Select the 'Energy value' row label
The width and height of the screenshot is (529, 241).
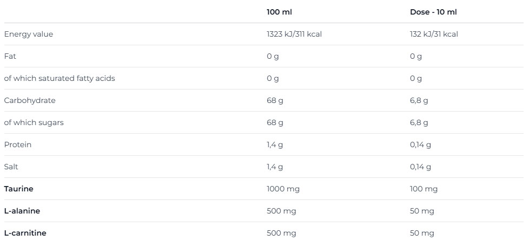click(29, 34)
